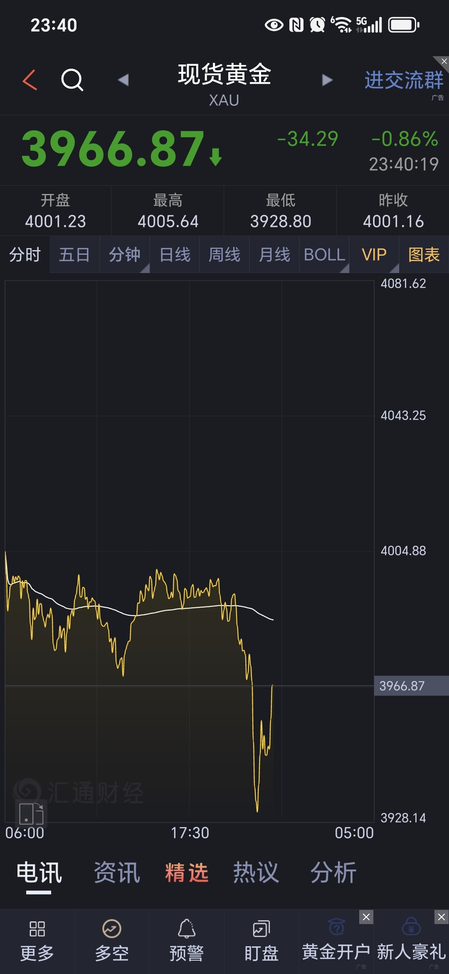Tap the red back arrow
Image resolution: width=449 pixels, height=974 pixels.
[30, 80]
